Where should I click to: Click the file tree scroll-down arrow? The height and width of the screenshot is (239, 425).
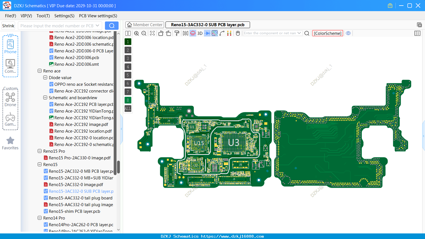coord(118,230)
